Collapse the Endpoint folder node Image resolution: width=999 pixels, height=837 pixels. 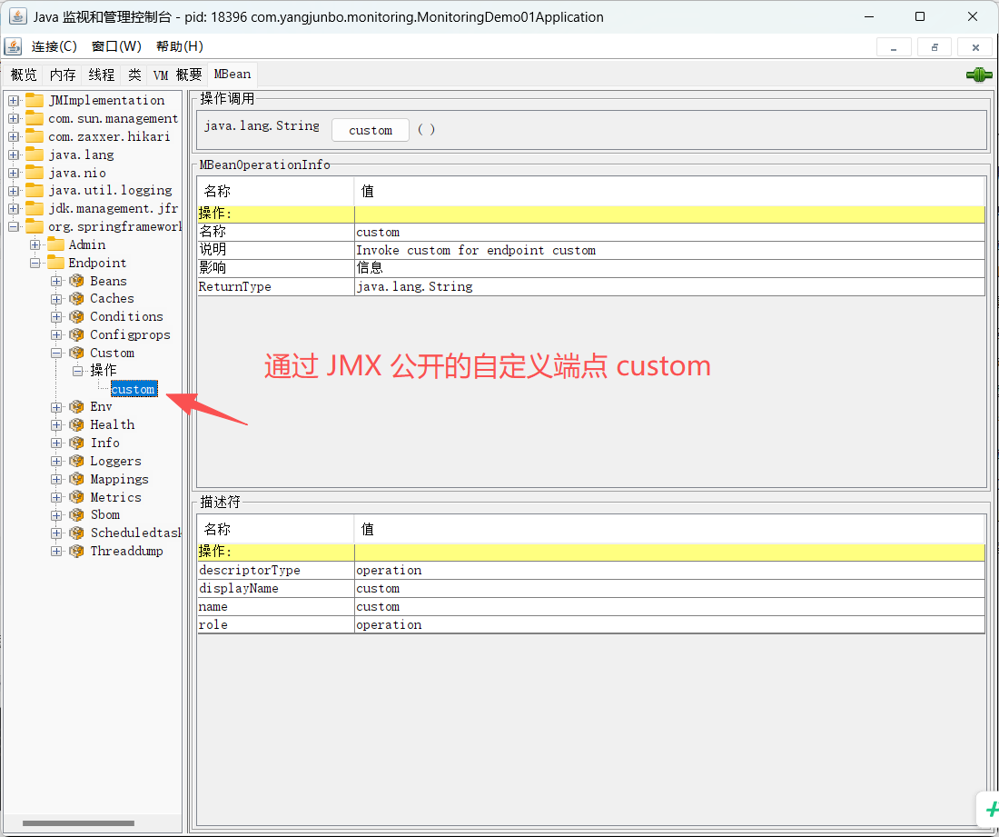(x=35, y=263)
